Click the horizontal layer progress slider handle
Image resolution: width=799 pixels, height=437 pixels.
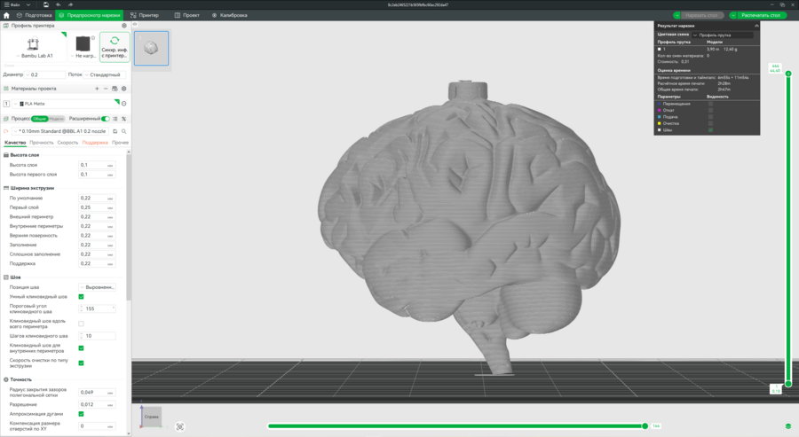click(645, 425)
